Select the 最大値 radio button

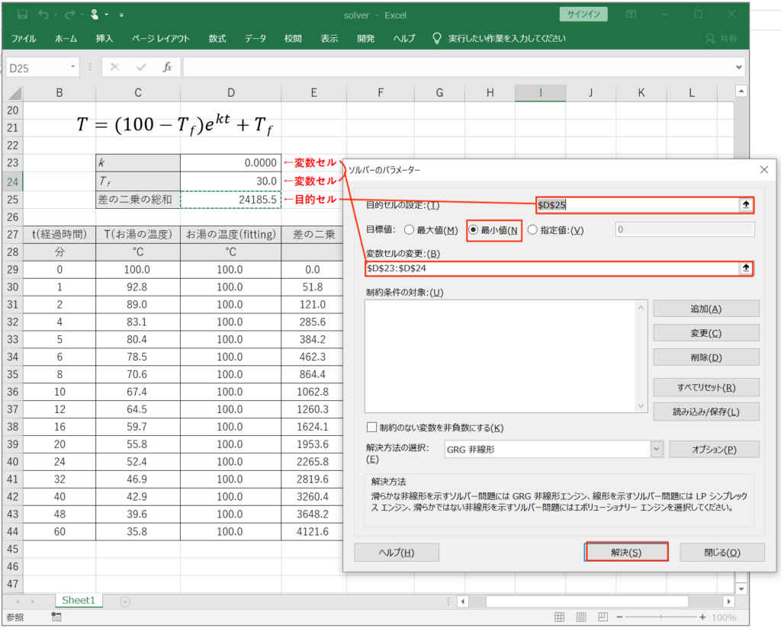pos(409,230)
